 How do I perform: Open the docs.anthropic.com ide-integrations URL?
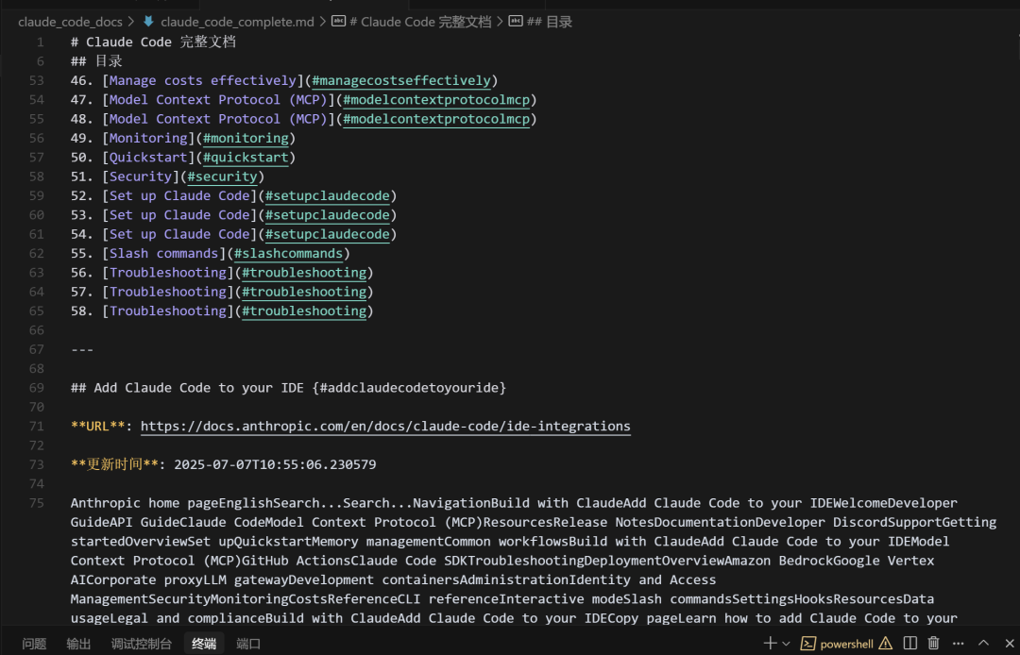(x=385, y=427)
